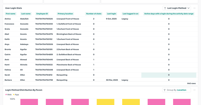Click the first pink Web chart bar

coord(29,102)
